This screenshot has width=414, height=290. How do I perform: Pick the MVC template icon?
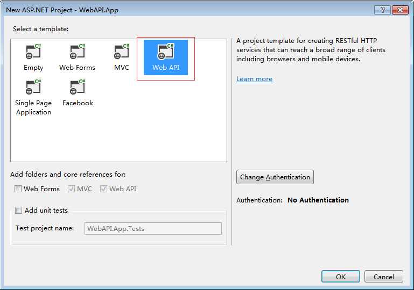pyautogui.click(x=122, y=52)
